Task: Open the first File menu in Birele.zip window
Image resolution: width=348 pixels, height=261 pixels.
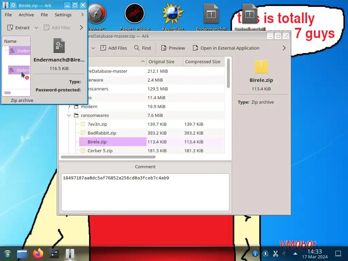Action: (8, 15)
